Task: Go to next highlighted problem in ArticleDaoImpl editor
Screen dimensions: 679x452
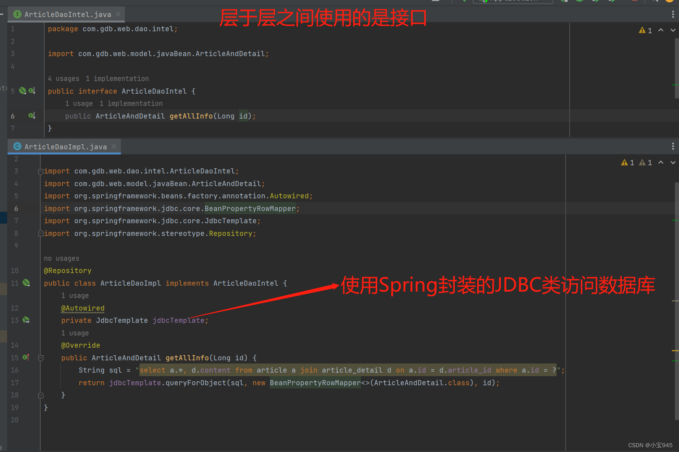Action: 673,162
